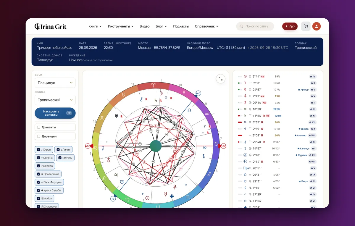This screenshot has width=355, height=226.
Task: Open the Книги dropdown menu
Action: tap(95, 26)
